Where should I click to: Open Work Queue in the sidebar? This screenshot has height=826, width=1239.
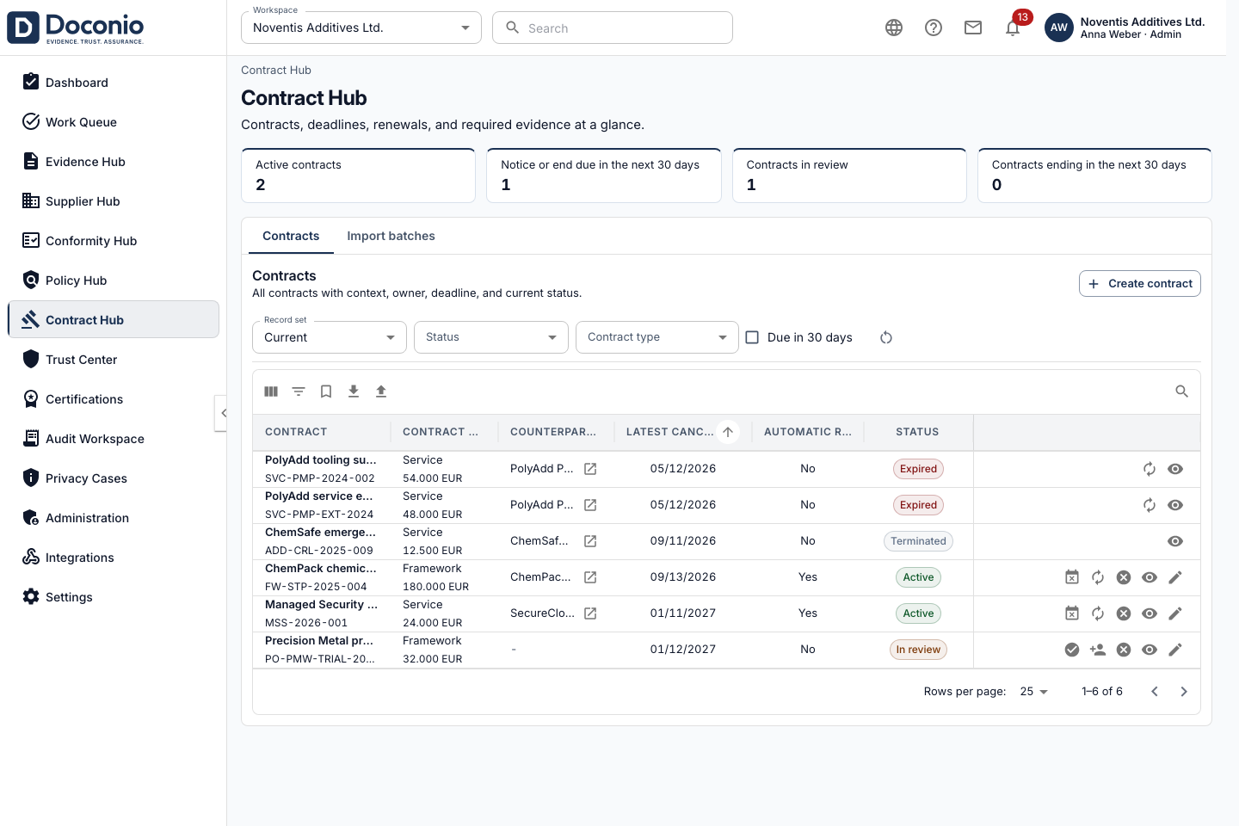pyautogui.click(x=114, y=122)
